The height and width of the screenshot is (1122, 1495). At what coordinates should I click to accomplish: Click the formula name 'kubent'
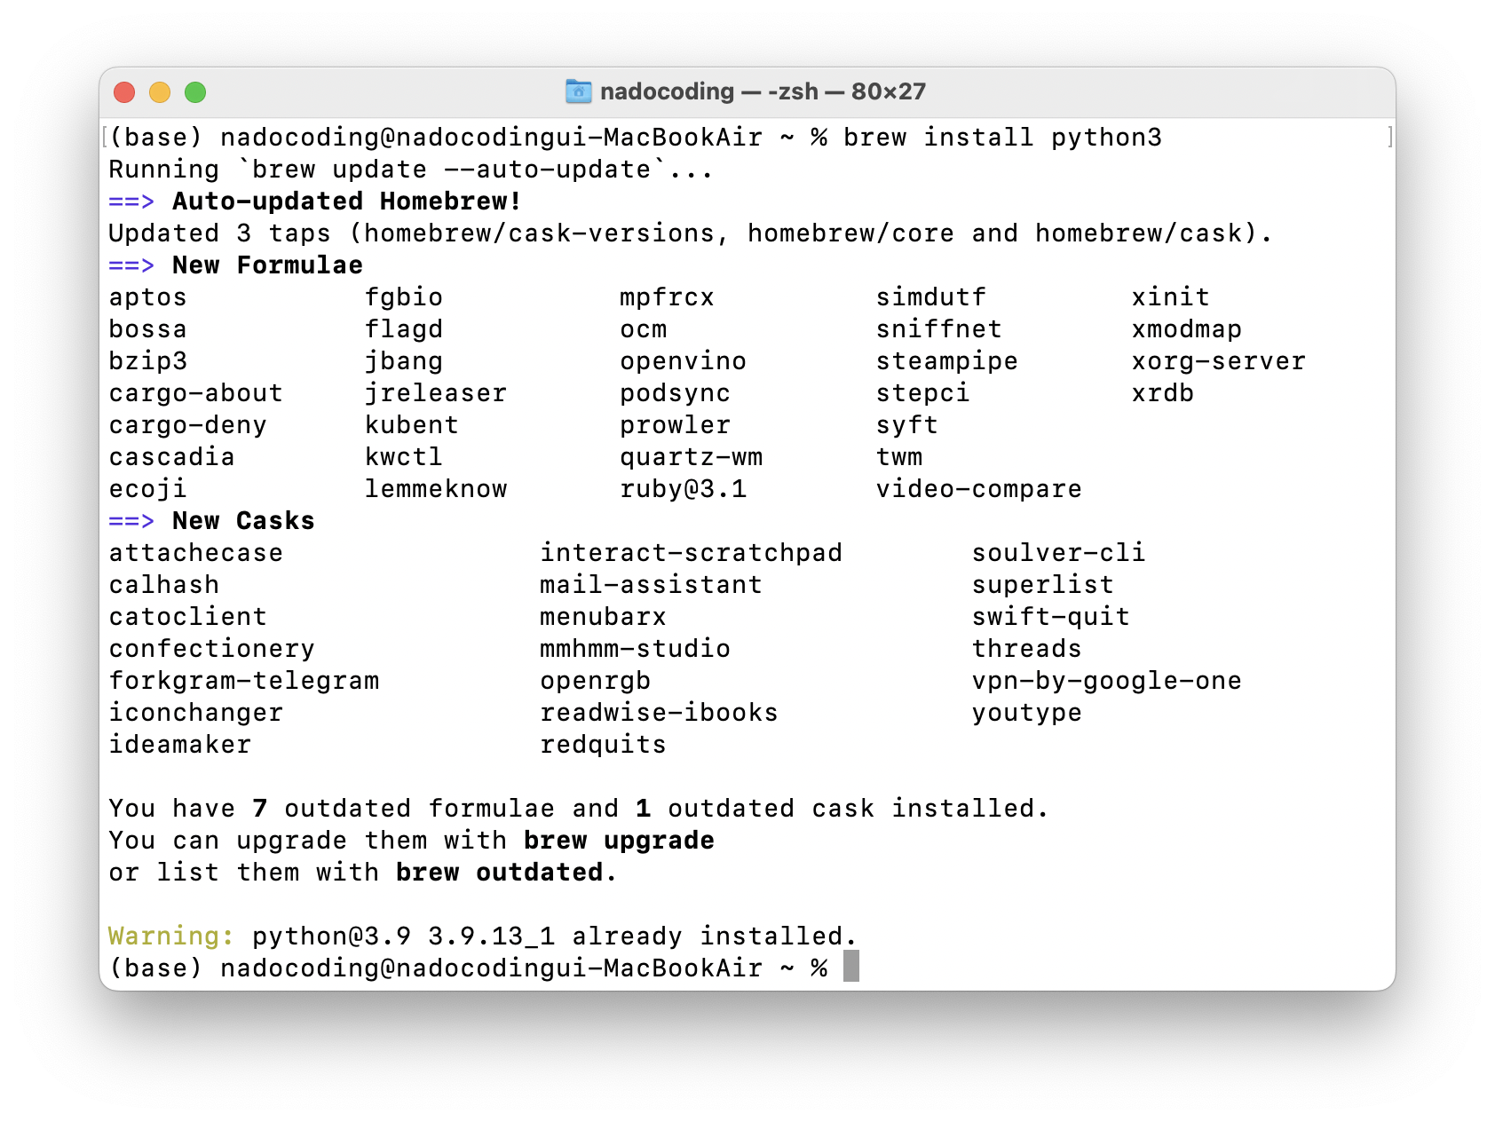pyautogui.click(x=411, y=425)
